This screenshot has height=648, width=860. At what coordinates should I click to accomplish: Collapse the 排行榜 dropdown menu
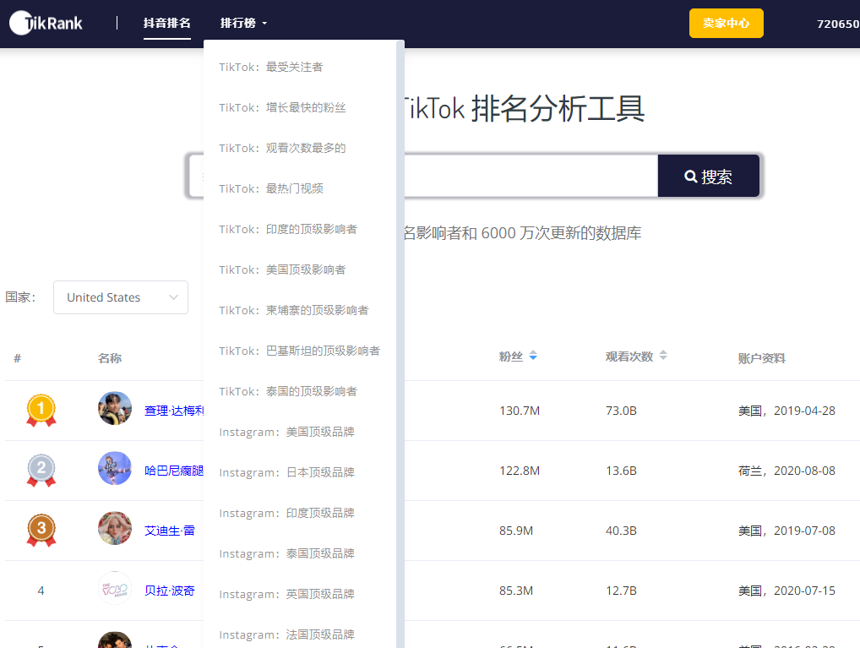(243, 24)
